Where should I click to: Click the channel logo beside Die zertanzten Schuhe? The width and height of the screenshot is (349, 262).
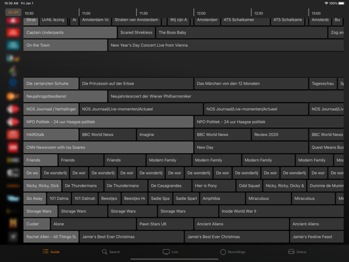pos(13,84)
